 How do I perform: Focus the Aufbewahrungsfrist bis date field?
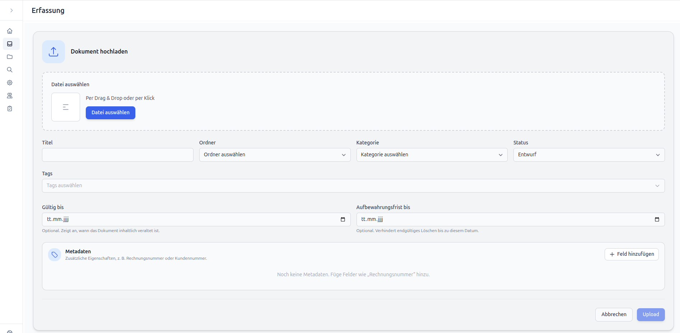coord(511,219)
